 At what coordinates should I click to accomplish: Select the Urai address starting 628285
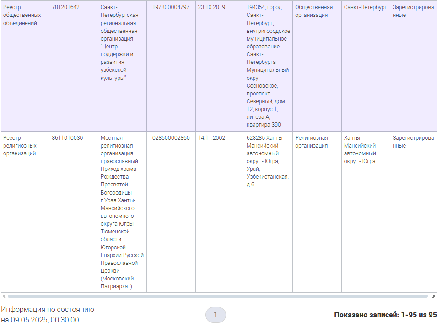click(267, 161)
